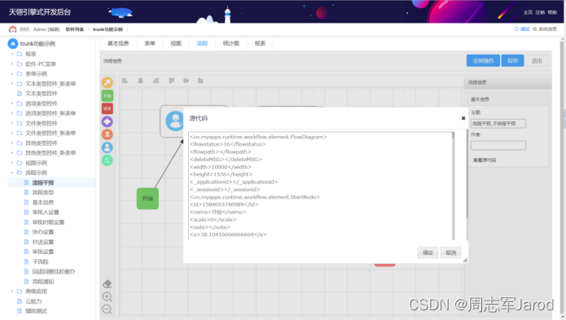Screen dimensions: 566x320
Task: Select 流程类型 in the tree
Action: click(x=43, y=192)
